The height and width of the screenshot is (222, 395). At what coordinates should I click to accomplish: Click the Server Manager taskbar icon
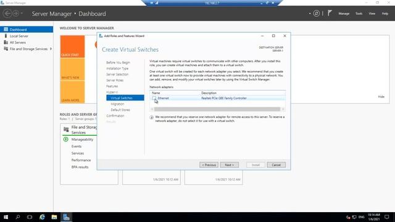(66, 217)
